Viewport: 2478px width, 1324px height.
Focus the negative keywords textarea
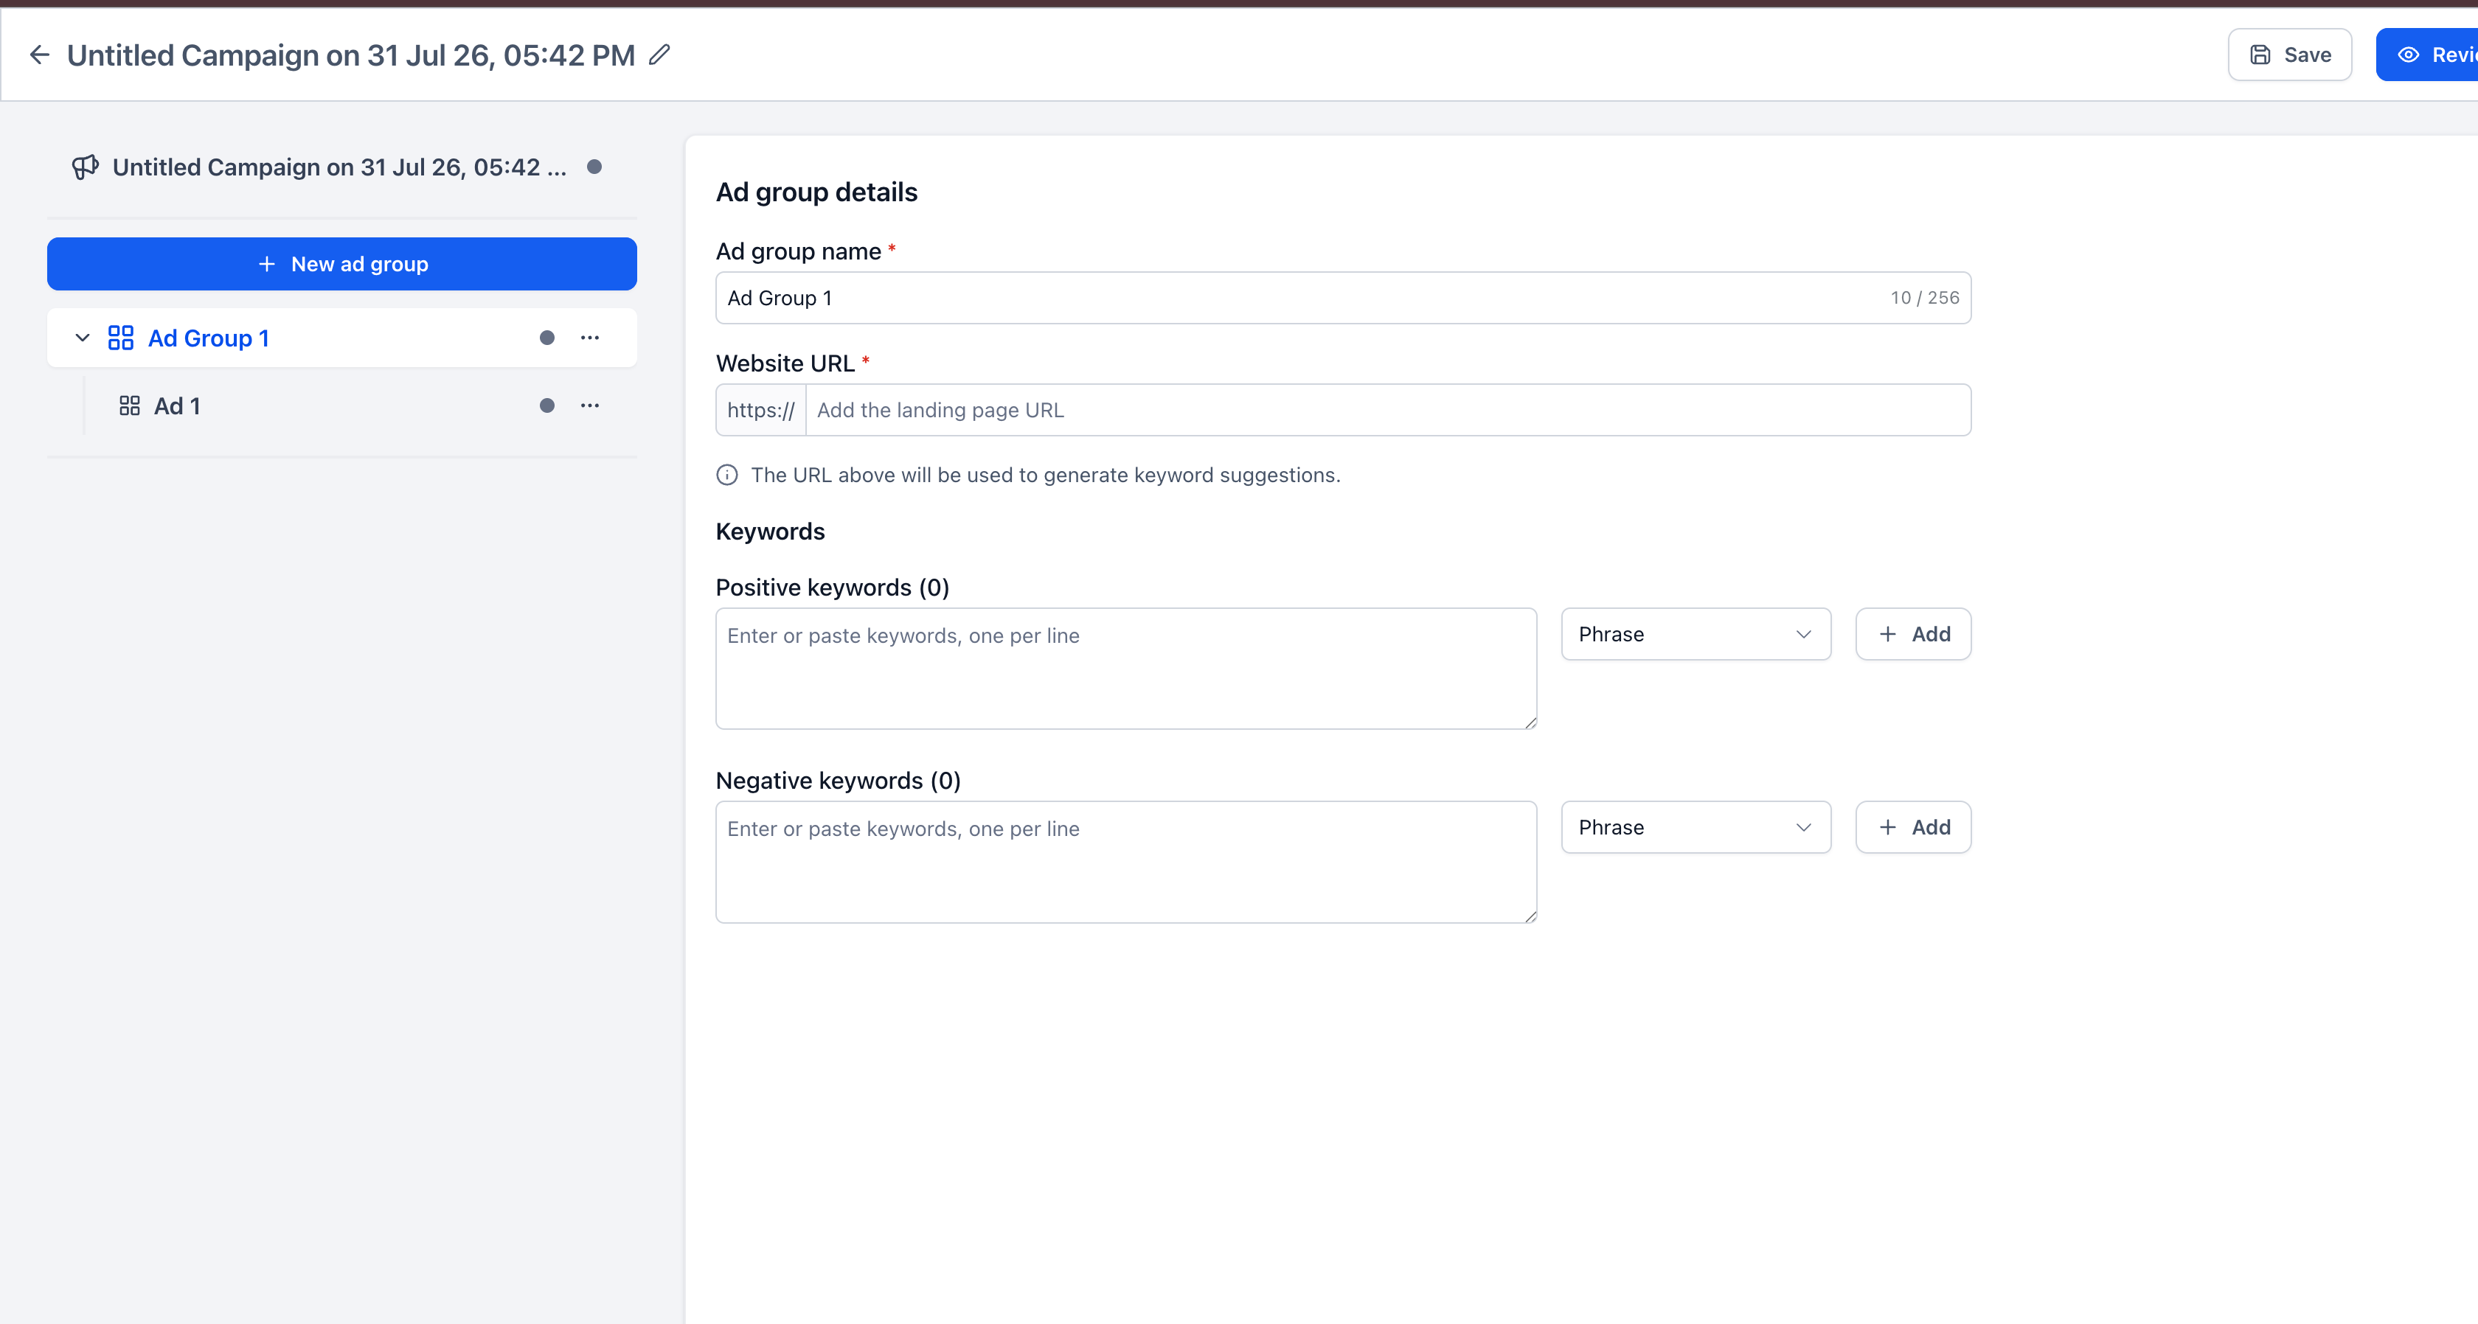1125,863
